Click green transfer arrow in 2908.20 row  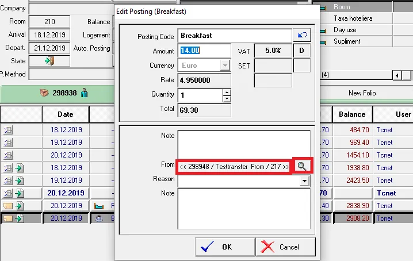click(20, 218)
